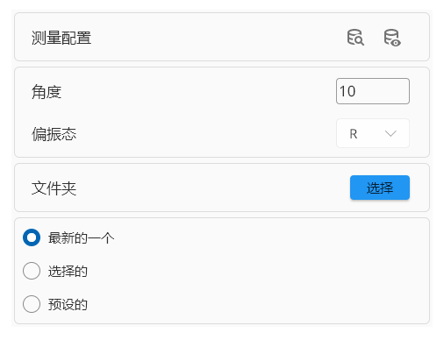This screenshot has width=444, height=340.
Task: Click the 最新的一个 option label text
Action: coord(81,237)
